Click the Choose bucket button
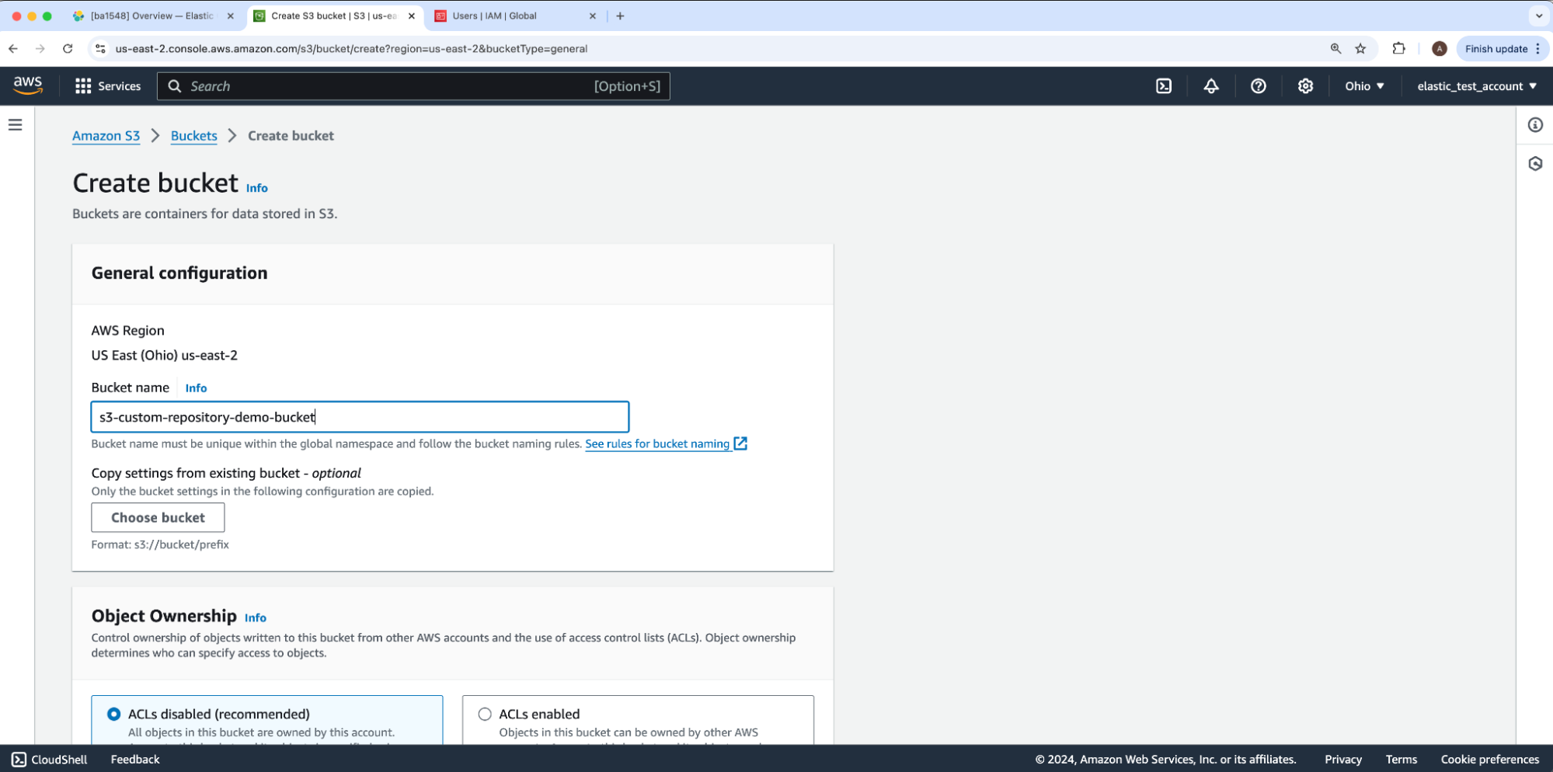Viewport: 1553px width, 772px height. pos(158,517)
